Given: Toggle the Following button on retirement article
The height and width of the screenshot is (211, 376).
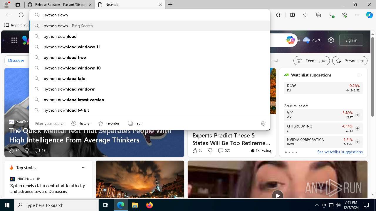Looking at the screenshot, I should (261, 151).
